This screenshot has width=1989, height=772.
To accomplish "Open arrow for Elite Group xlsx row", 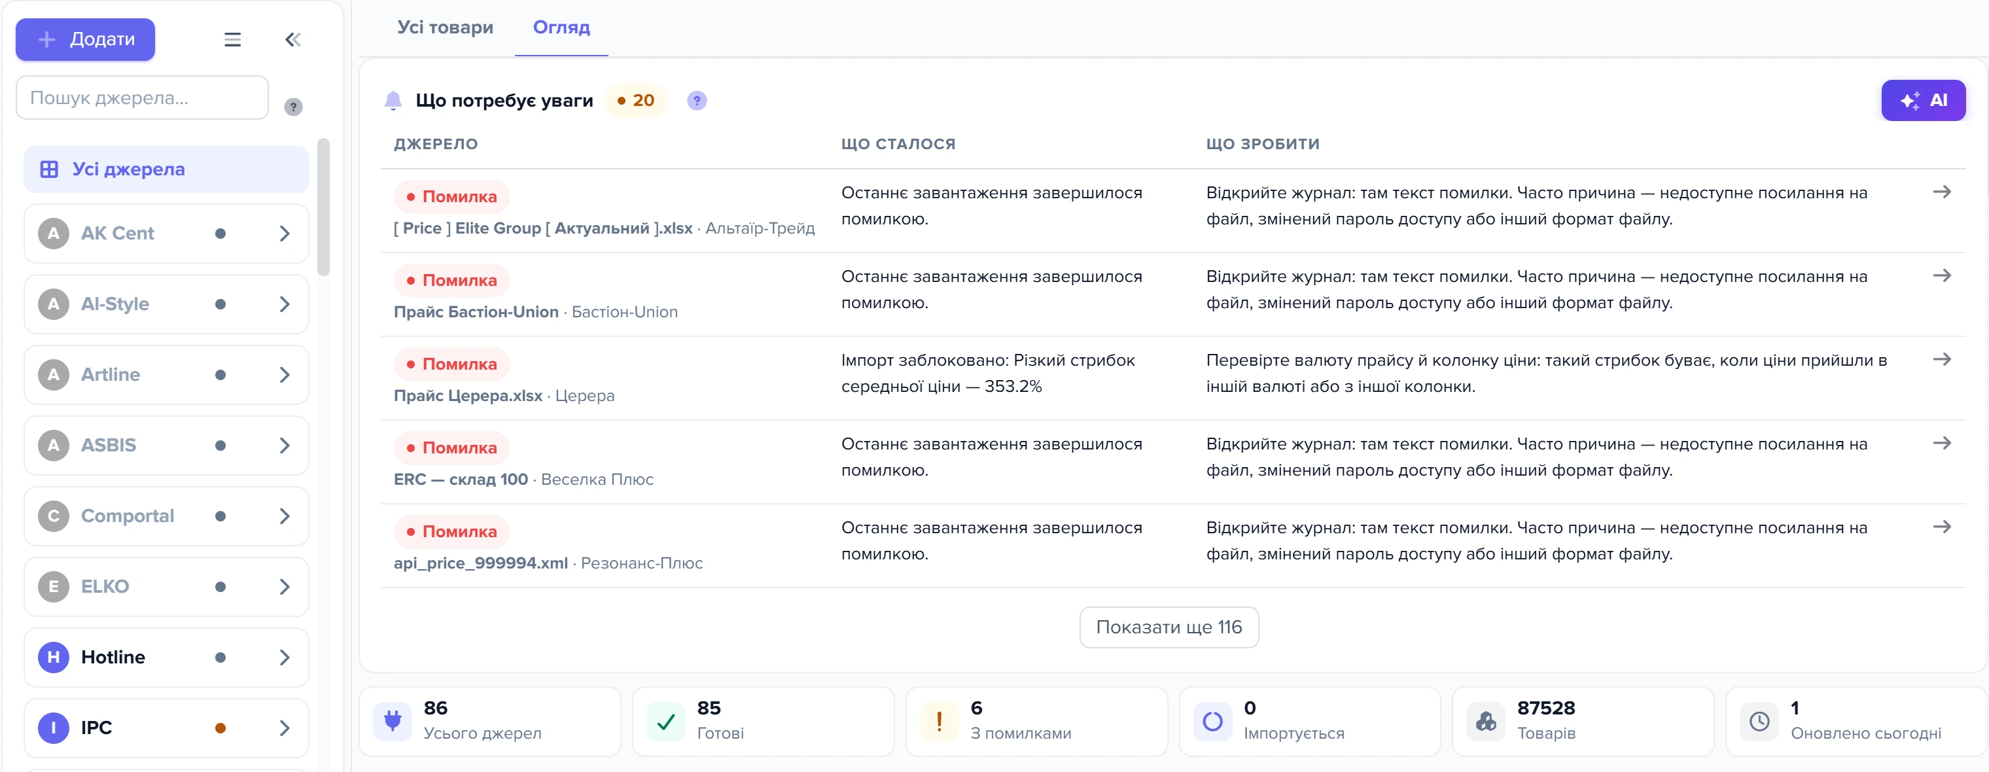I will [1942, 192].
